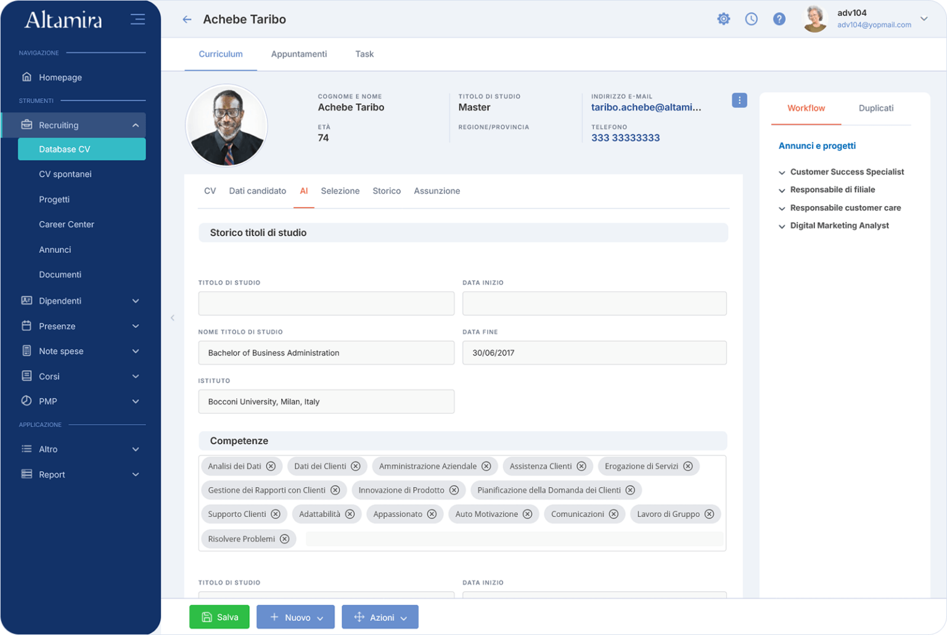The height and width of the screenshot is (635, 947).
Task: Remove the Innovazione di Prodotto tag
Action: 454,490
